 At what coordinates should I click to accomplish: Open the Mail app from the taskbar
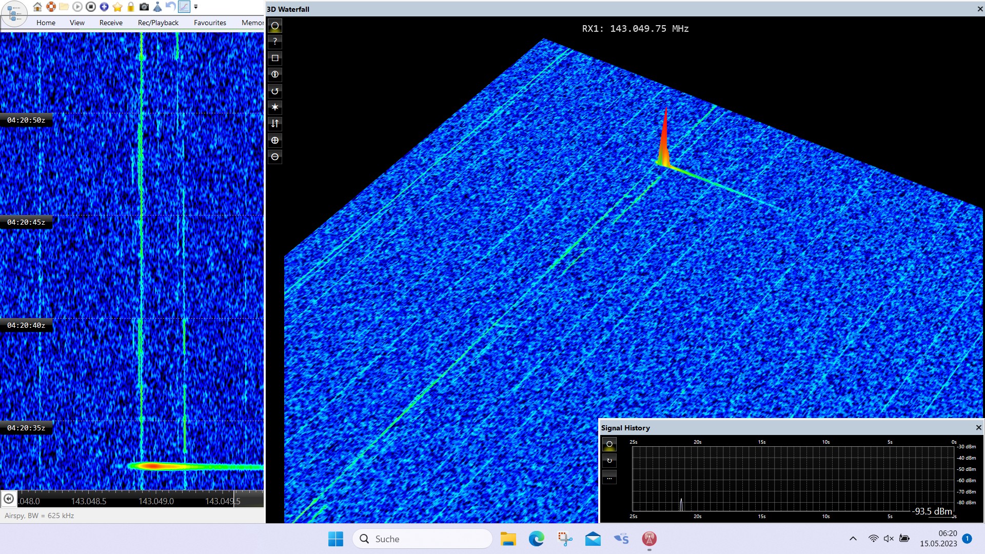pyautogui.click(x=593, y=539)
